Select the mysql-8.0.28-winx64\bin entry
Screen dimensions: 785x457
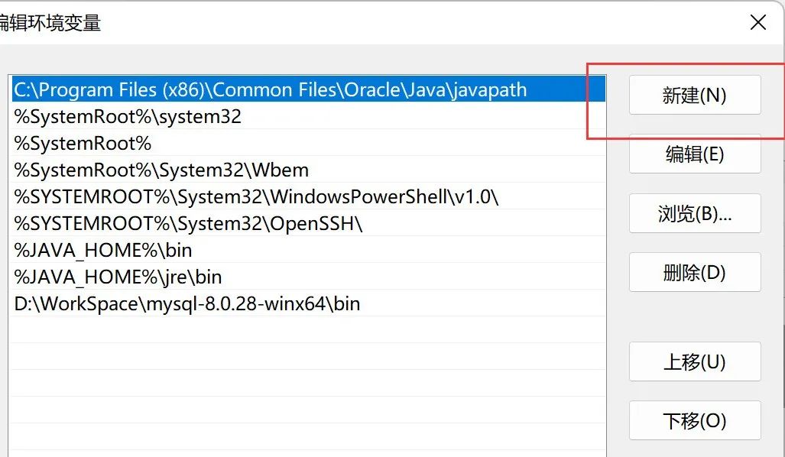pos(308,304)
